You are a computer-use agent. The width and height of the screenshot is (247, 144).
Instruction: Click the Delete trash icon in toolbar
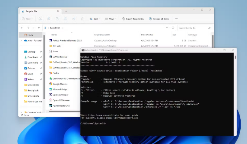[x=82, y=19]
